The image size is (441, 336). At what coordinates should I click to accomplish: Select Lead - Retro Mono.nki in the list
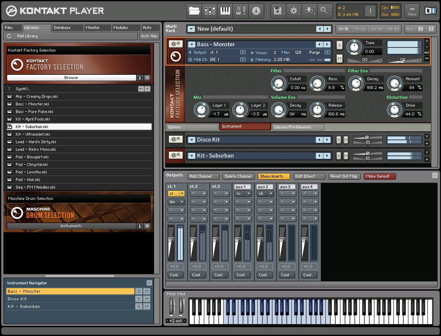click(36, 150)
